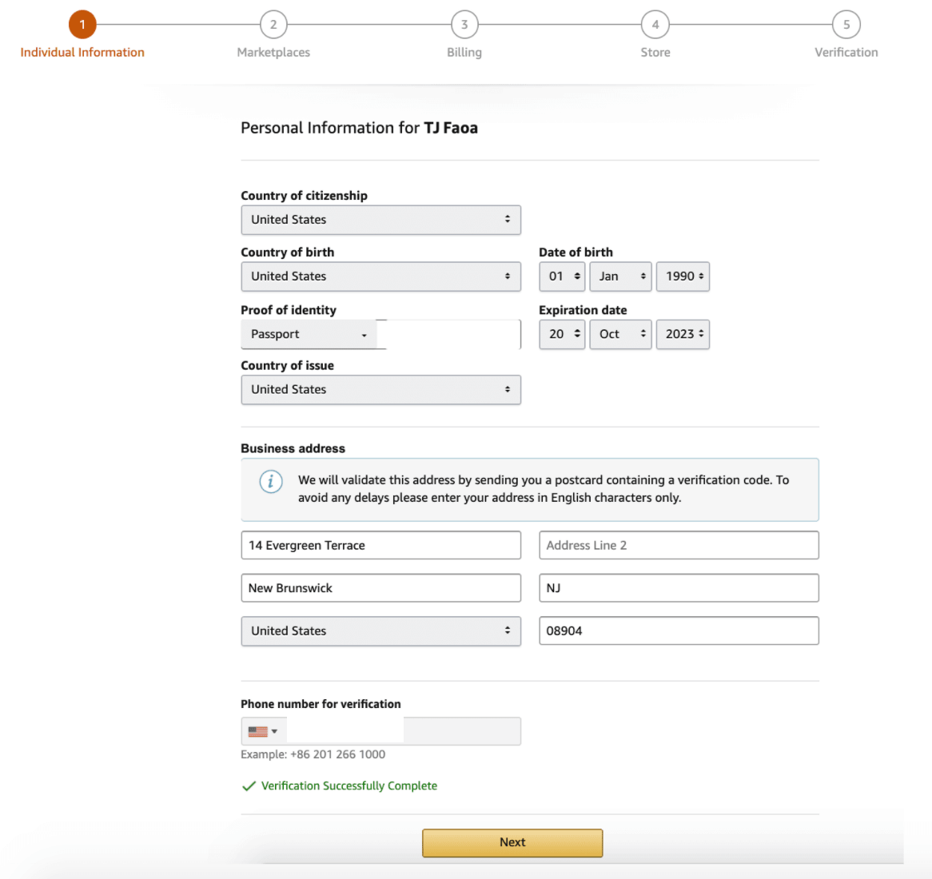932x879 pixels.
Task: Open the business address country selector
Action: click(x=380, y=630)
